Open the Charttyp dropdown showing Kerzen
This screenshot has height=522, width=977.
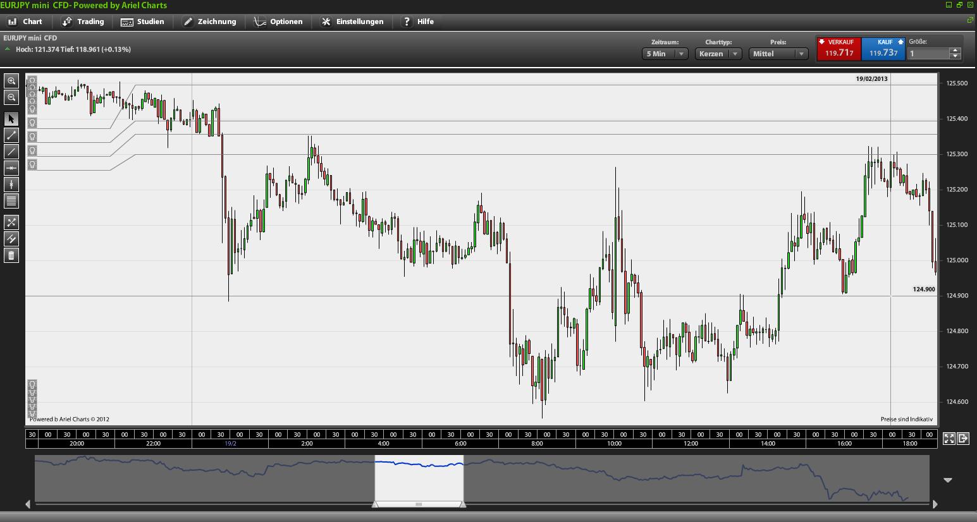(x=718, y=54)
